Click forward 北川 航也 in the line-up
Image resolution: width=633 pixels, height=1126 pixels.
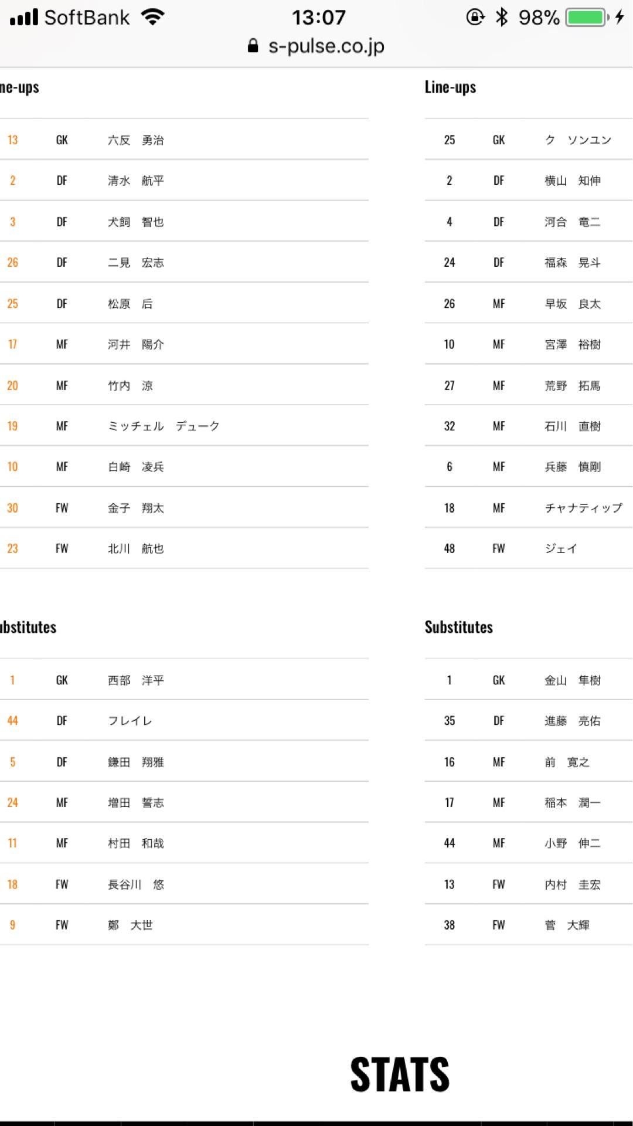tap(135, 548)
